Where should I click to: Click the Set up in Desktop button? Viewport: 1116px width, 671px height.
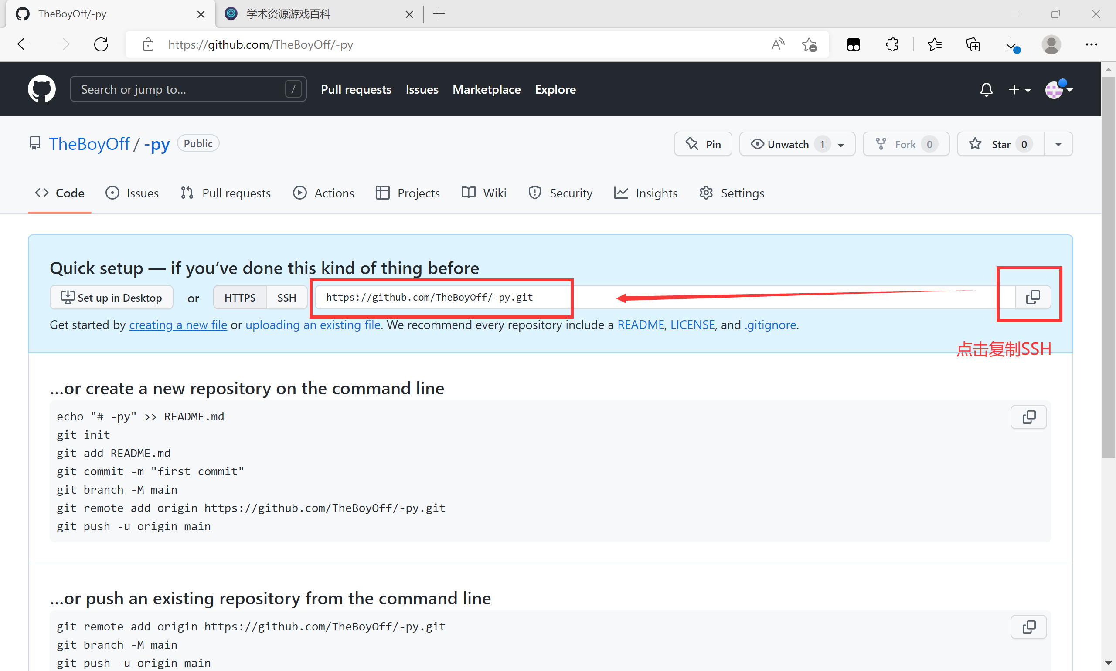point(111,298)
